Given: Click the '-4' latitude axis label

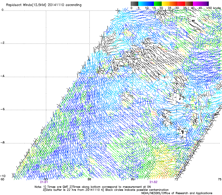Looking at the screenshot, I should pyautogui.click(x=2, y=76).
